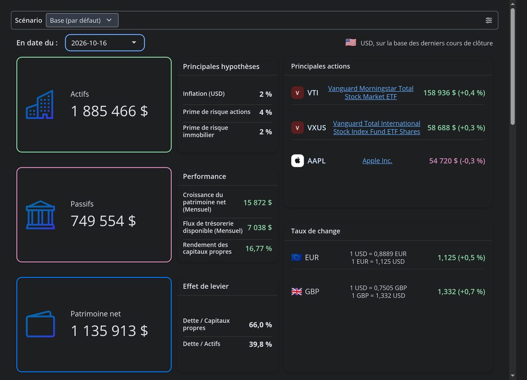
Task: Click the European Union flag icon
Action: pos(296,257)
